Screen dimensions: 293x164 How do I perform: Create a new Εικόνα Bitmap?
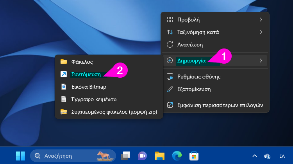pyautogui.click(x=109, y=87)
